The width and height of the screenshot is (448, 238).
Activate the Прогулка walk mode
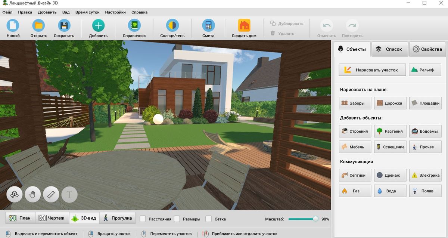[118, 218]
